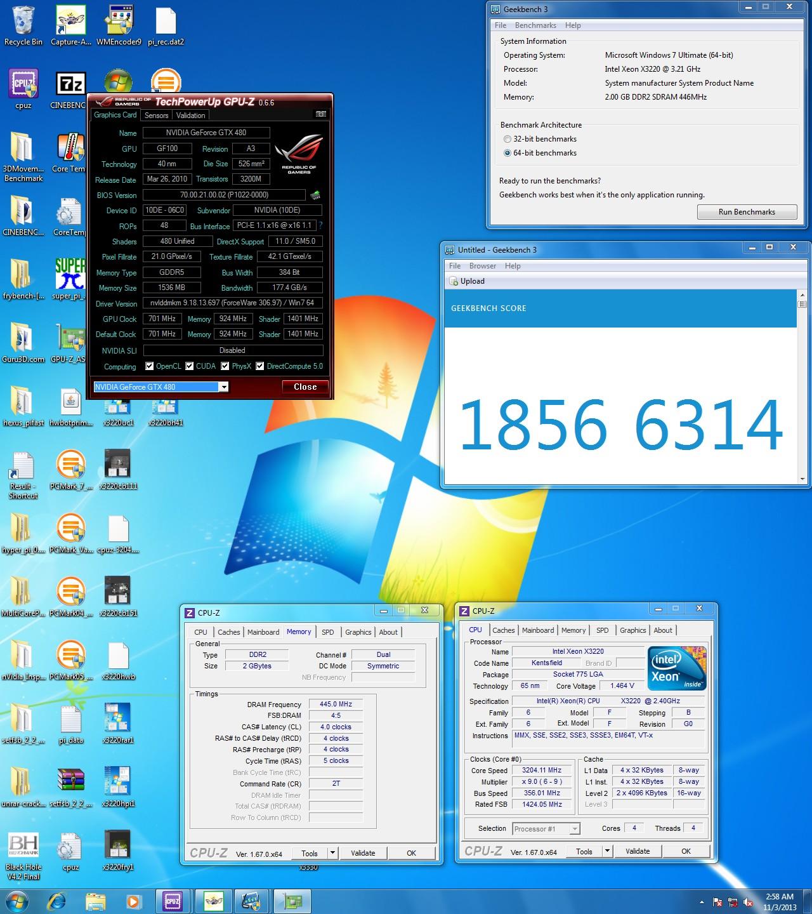Open the hwbotprime Java file icon
Image resolution: width=812 pixels, height=914 pixels.
[70, 406]
